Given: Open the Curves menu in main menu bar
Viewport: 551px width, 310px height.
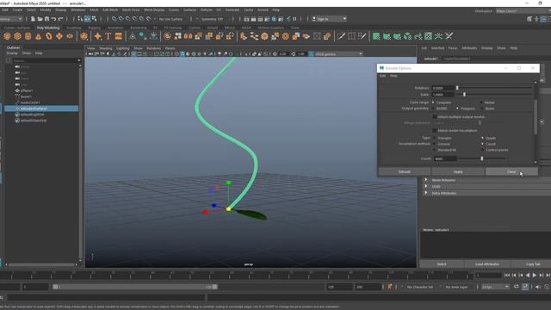Looking at the screenshot, I should [x=174, y=9].
